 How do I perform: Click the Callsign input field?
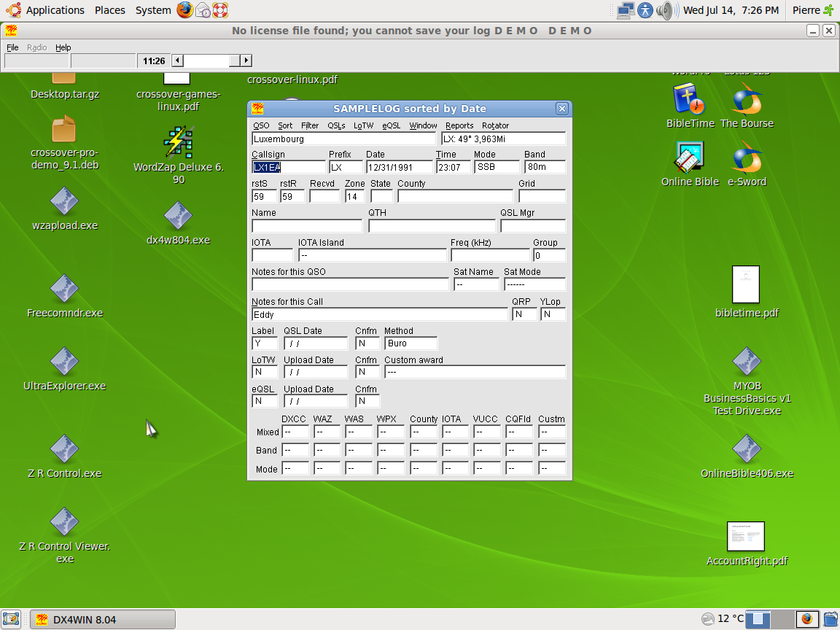point(288,167)
